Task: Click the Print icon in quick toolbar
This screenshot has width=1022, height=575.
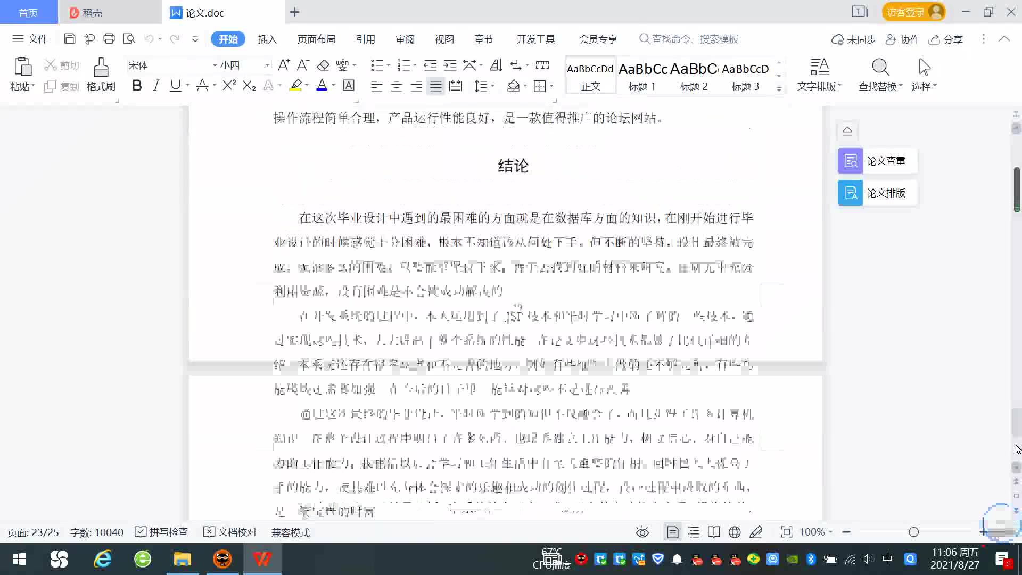Action: click(109, 39)
